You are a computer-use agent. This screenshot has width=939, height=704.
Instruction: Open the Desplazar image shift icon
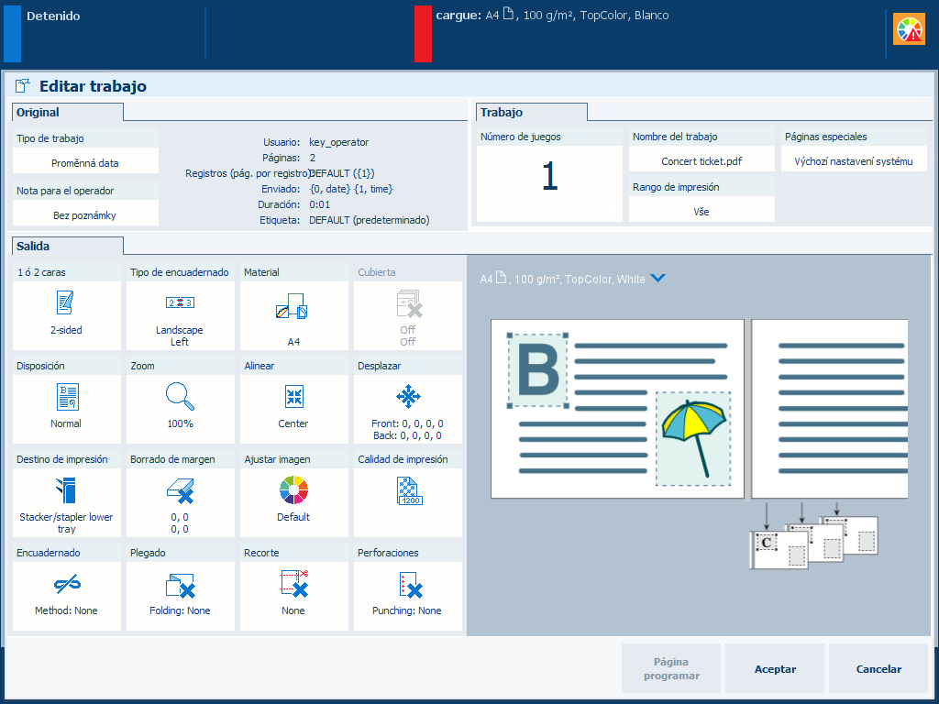408,396
